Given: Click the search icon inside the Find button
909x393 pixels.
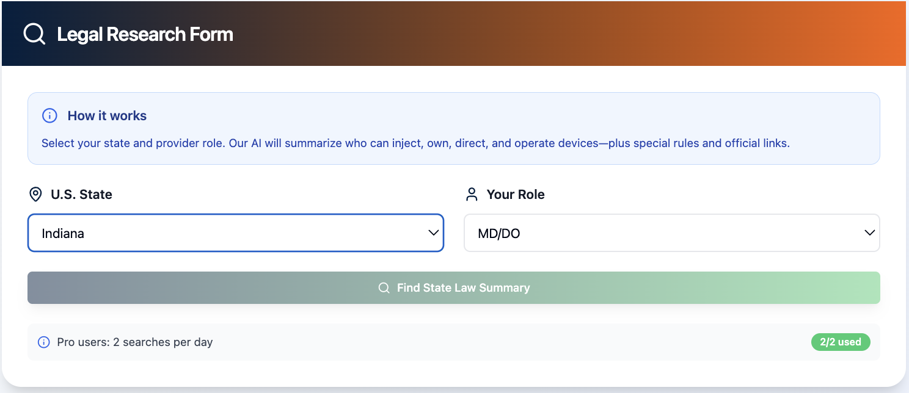Looking at the screenshot, I should click(x=384, y=288).
